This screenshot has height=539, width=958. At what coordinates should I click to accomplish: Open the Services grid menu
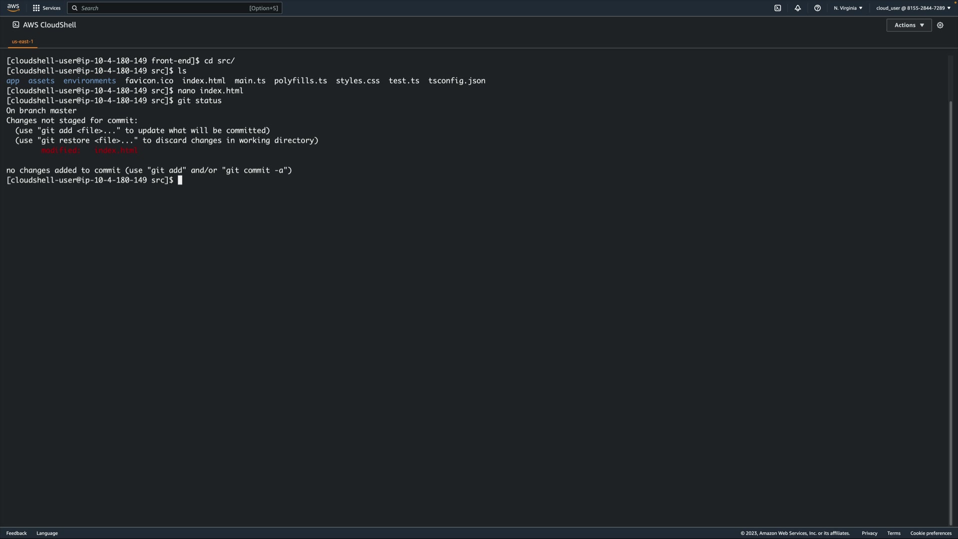(x=36, y=8)
